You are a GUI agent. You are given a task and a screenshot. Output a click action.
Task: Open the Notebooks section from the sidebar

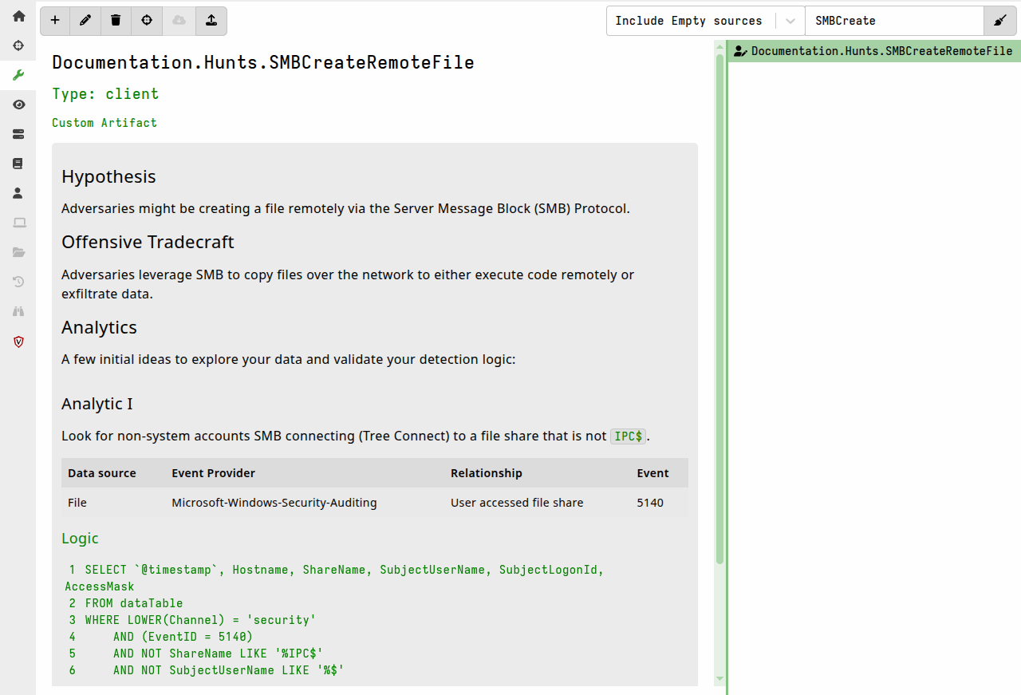[18, 163]
